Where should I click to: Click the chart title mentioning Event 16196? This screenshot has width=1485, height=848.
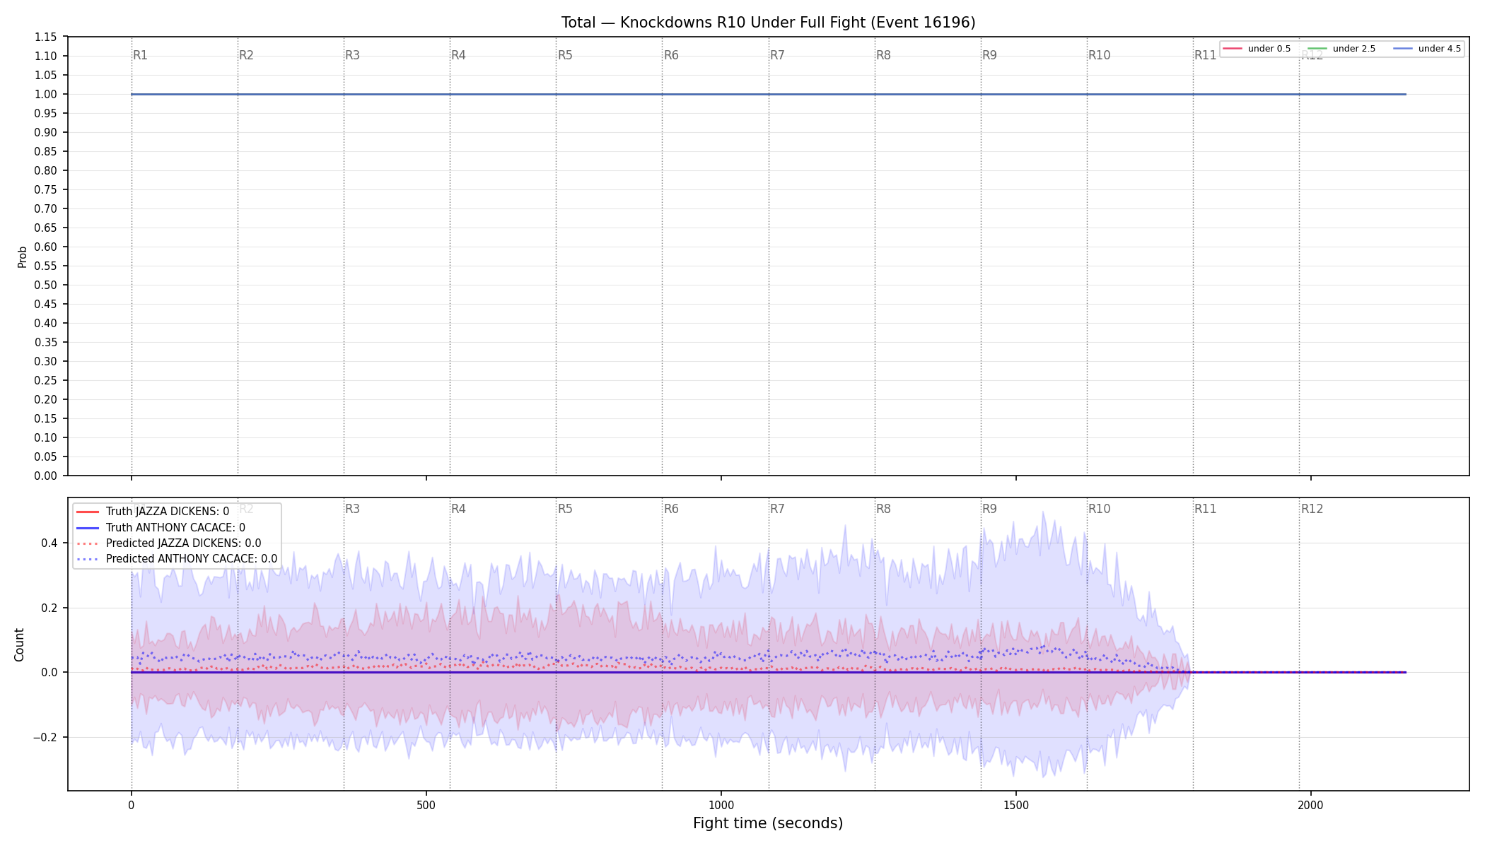click(x=768, y=23)
